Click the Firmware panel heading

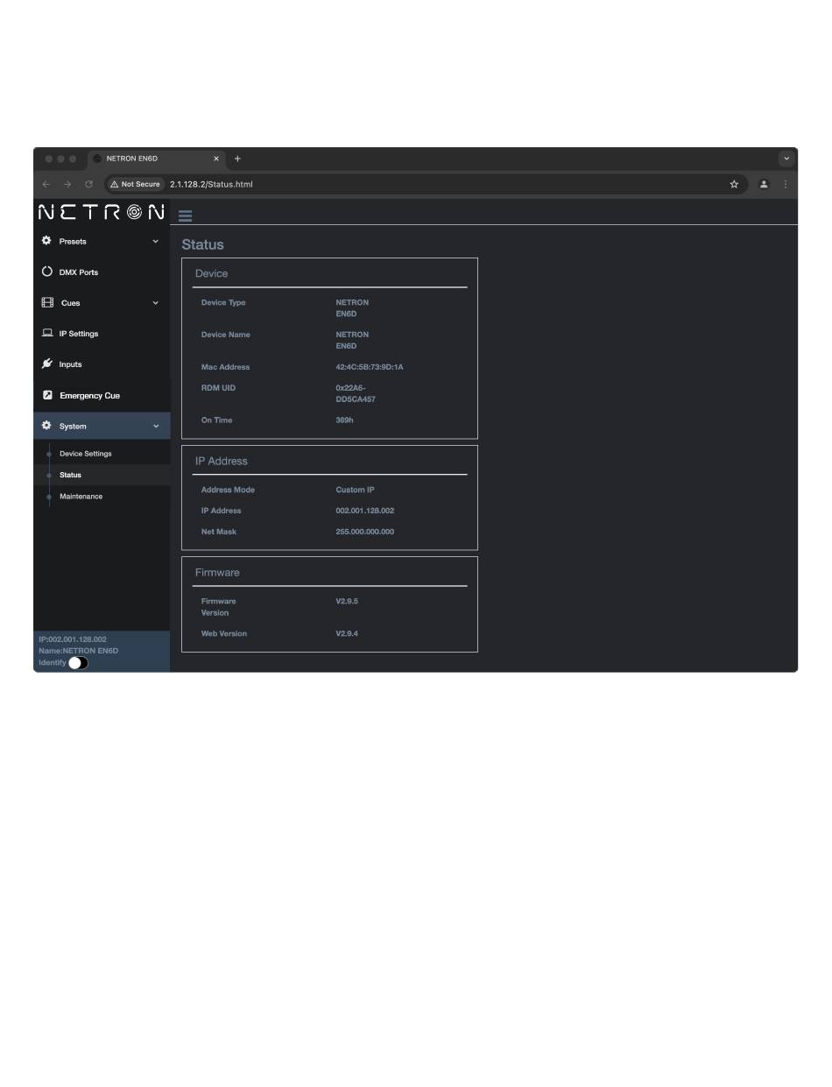[217, 572]
